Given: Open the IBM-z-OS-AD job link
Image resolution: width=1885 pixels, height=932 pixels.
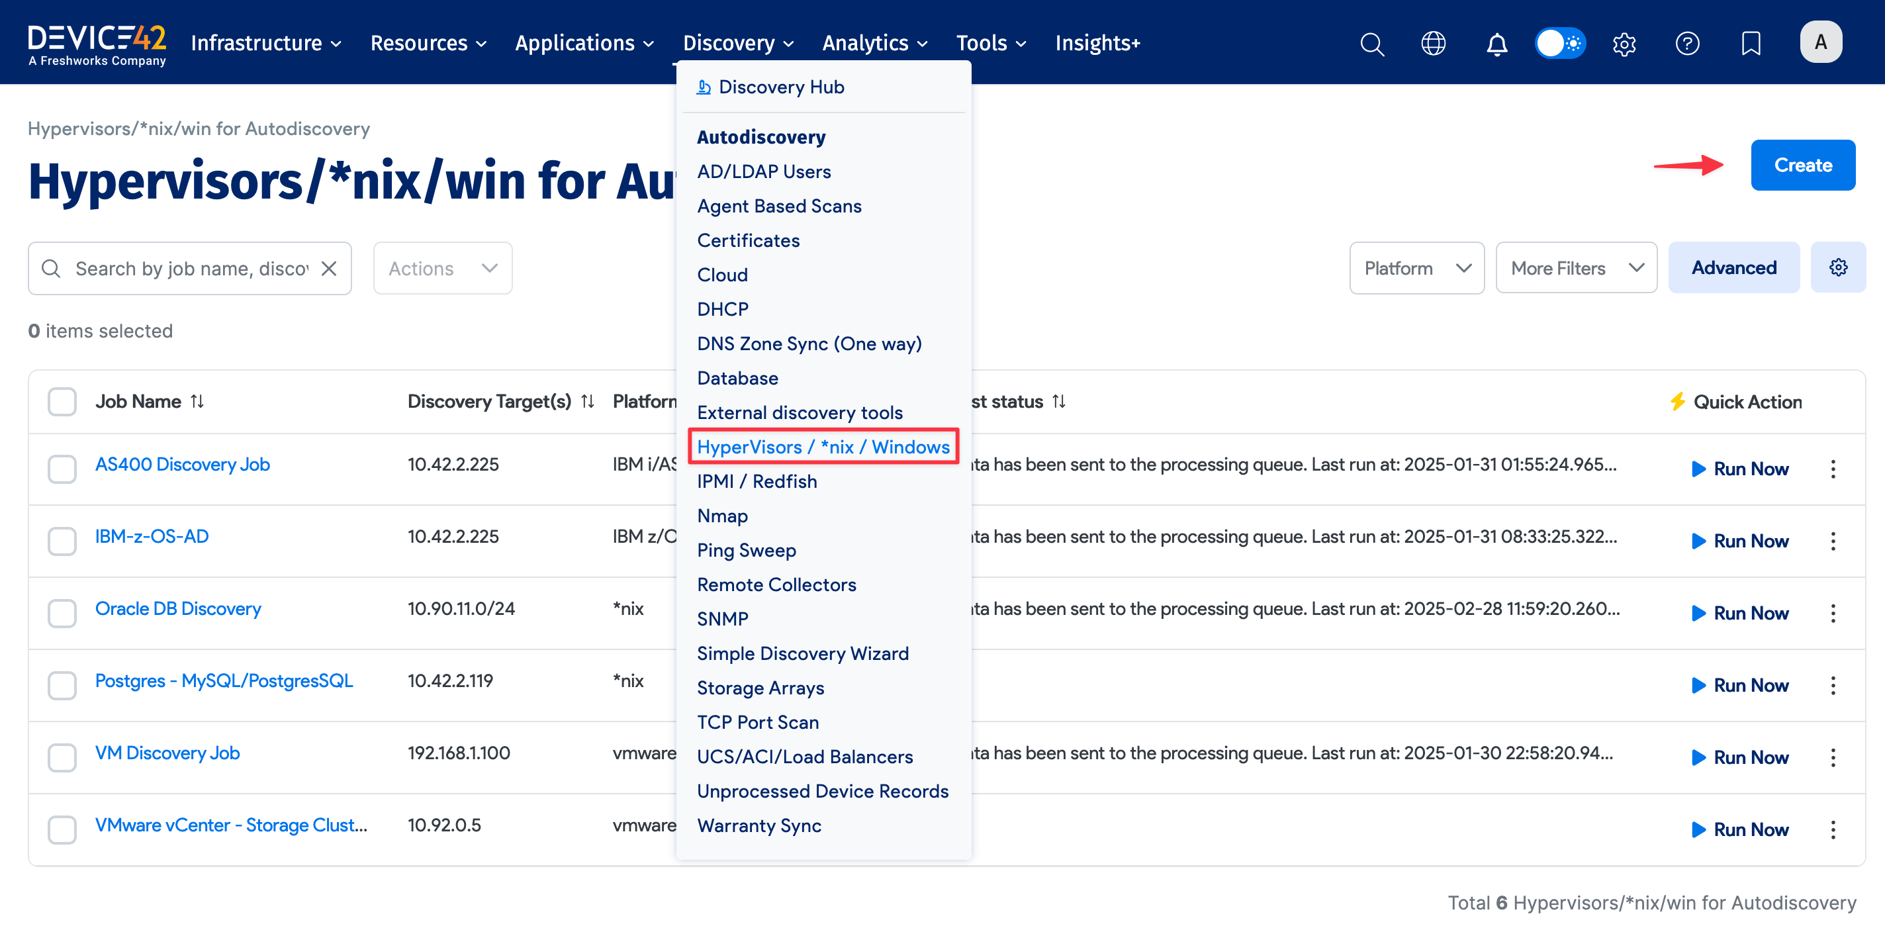Looking at the screenshot, I should tap(151, 536).
